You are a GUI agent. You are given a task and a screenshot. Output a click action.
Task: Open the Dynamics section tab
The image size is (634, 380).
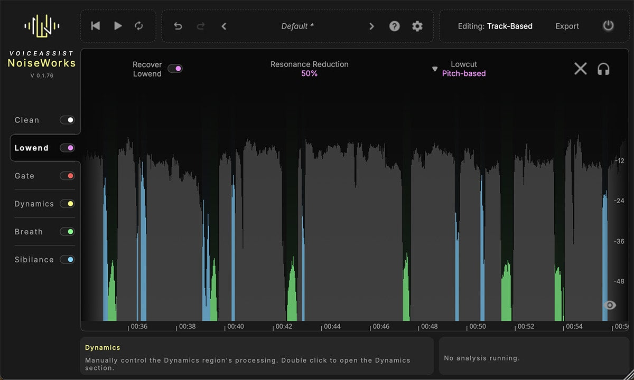(34, 204)
